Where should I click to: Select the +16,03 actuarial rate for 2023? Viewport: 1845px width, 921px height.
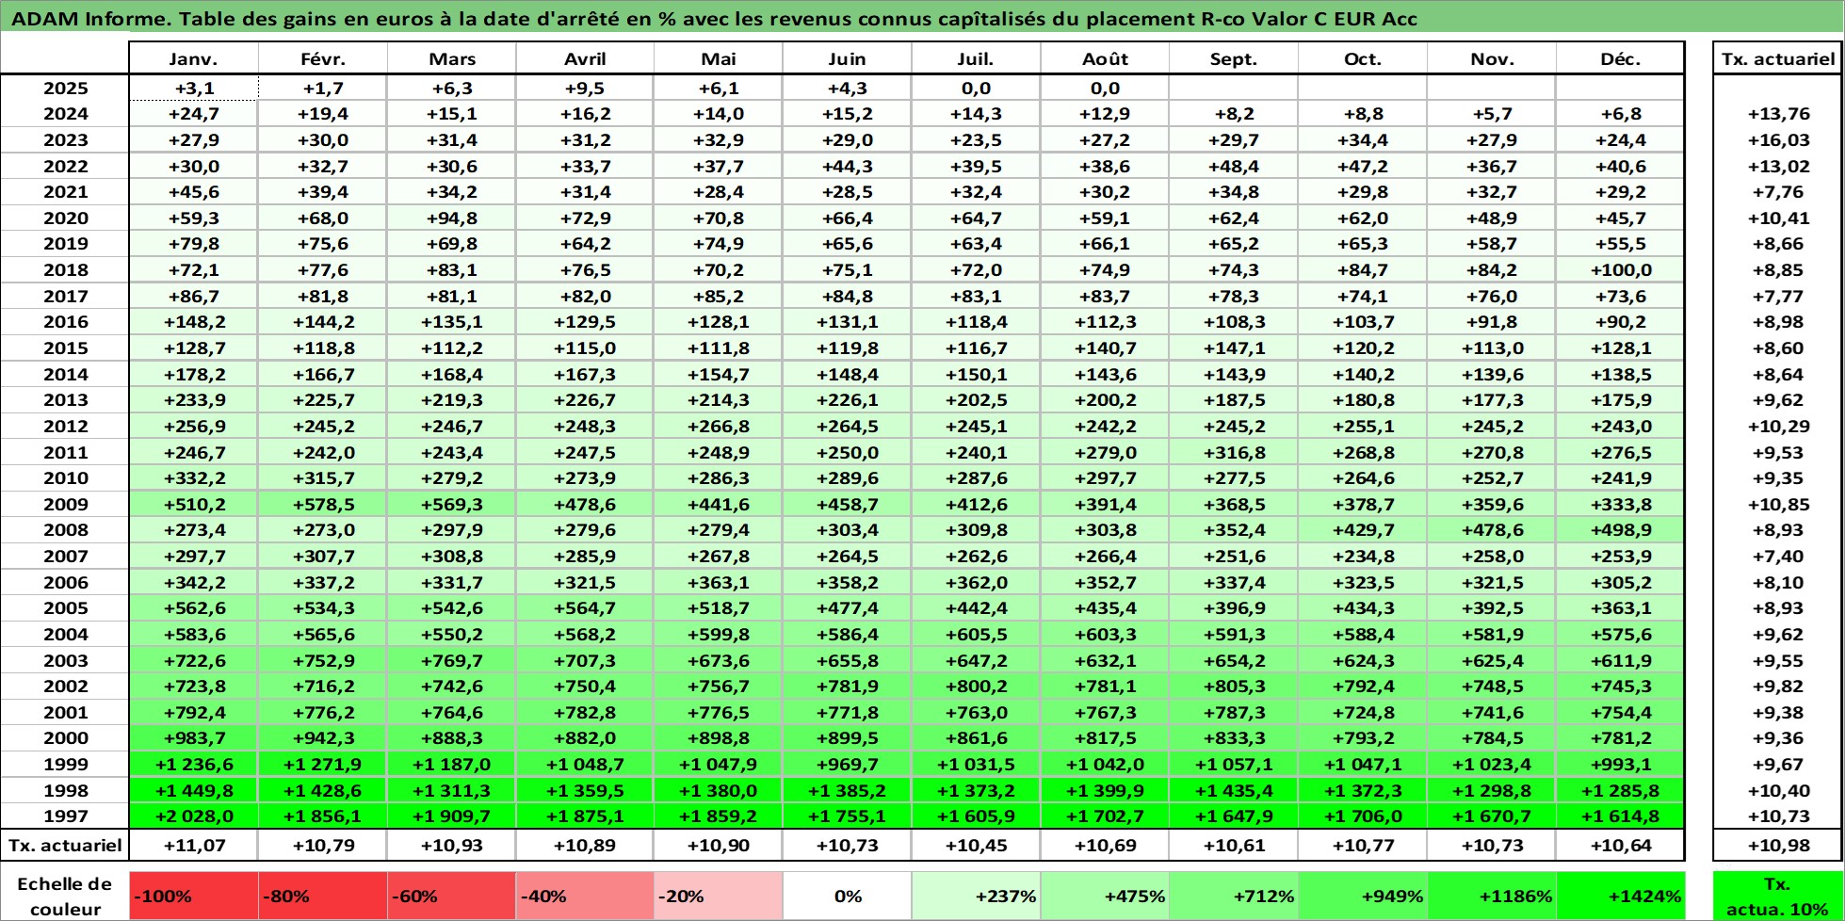[1778, 140]
